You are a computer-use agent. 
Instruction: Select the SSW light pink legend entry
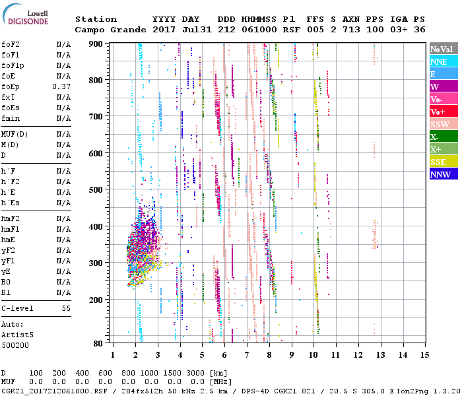point(442,125)
